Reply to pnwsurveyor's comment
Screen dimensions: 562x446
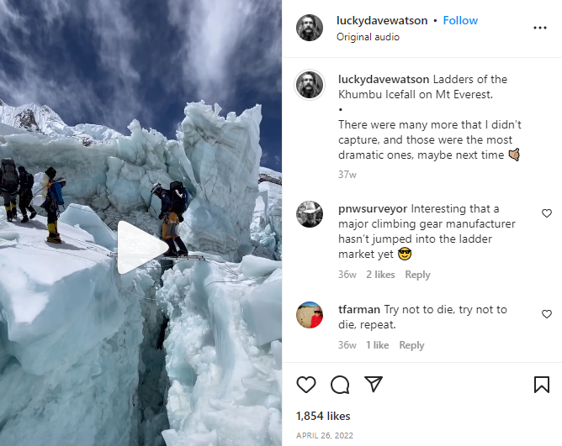(417, 275)
